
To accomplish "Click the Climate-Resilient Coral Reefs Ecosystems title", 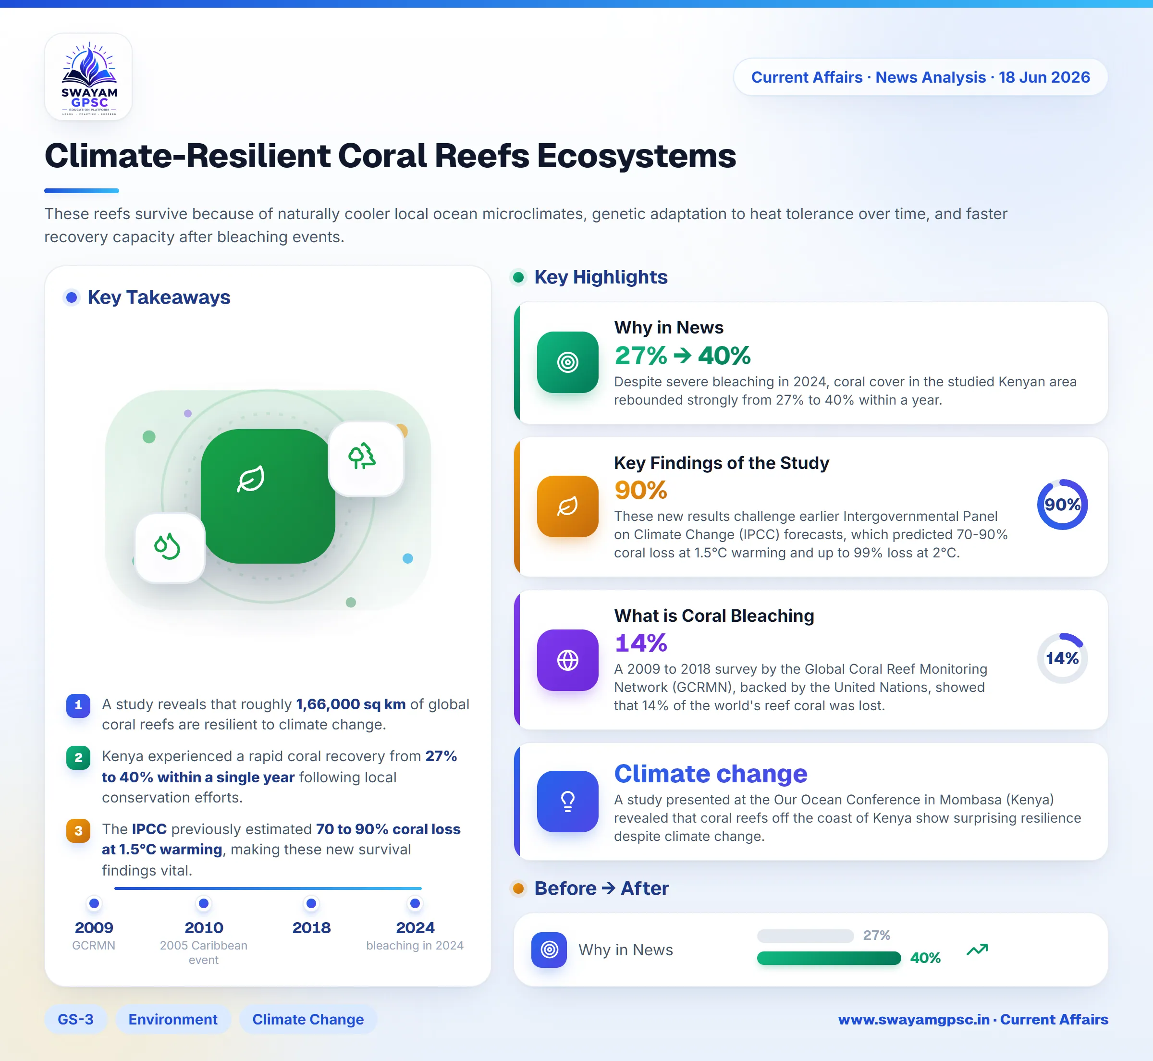I will point(390,156).
